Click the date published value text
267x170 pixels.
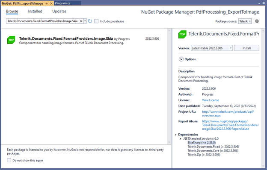tap(229, 106)
